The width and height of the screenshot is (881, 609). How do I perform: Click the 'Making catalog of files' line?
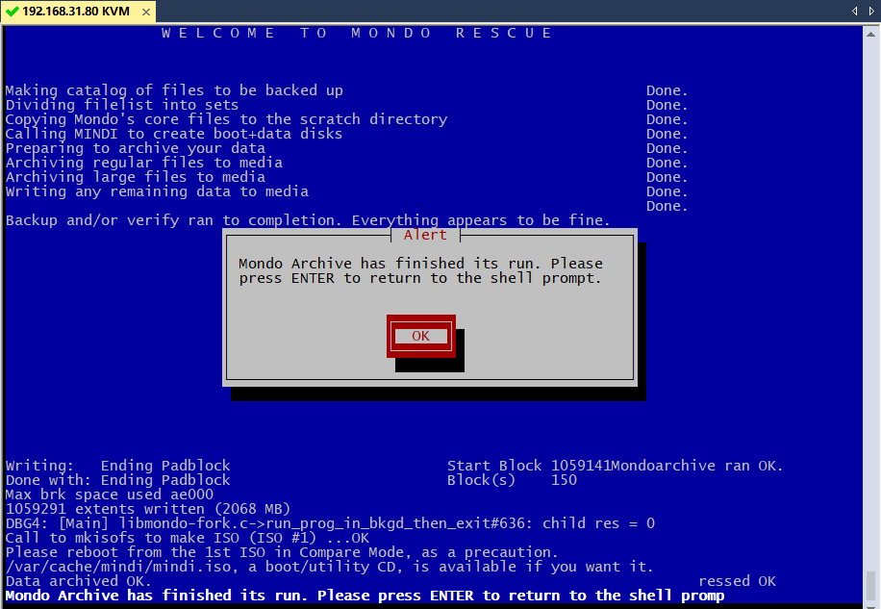pos(174,90)
